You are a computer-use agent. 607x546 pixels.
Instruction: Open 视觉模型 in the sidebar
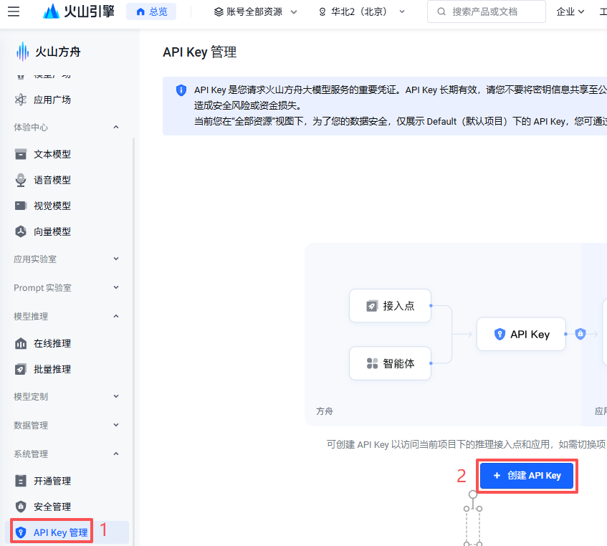click(x=52, y=206)
